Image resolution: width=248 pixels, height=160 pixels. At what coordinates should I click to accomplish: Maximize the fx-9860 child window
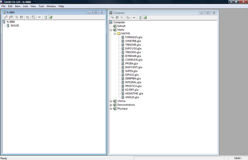(96, 12)
